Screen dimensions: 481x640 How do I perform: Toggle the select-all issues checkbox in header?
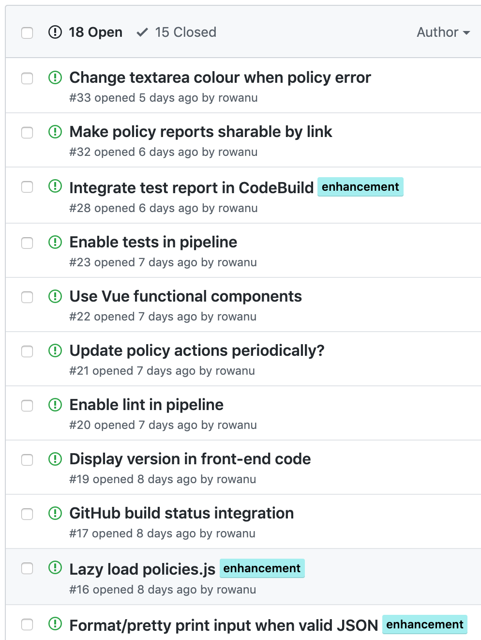pyautogui.click(x=27, y=33)
